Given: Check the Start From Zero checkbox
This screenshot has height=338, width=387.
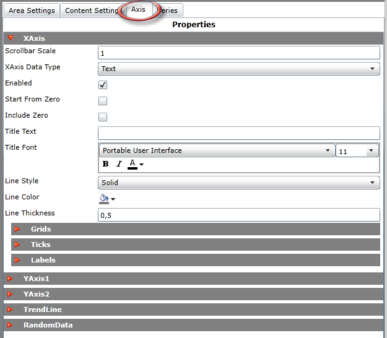Looking at the screenshot, I should point(103,101).
